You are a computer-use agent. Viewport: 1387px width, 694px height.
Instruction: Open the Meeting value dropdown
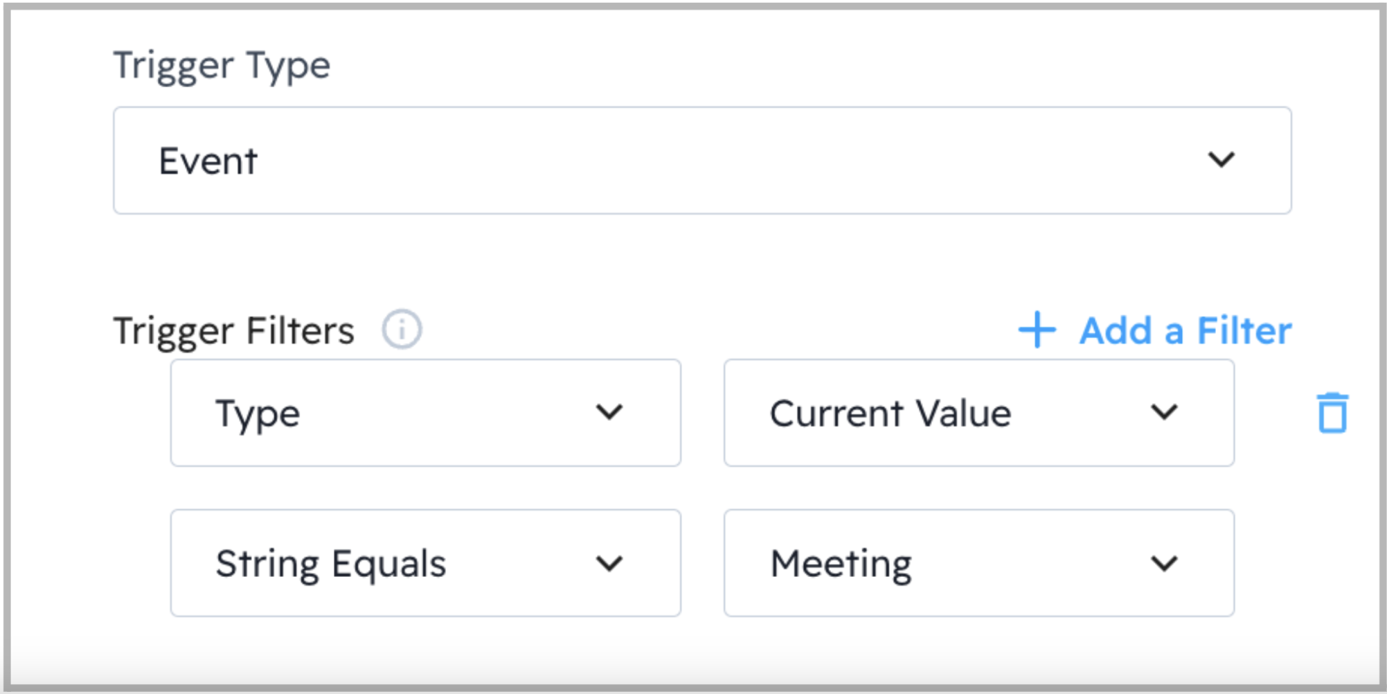pyautogui.click(x=978, y=563)
